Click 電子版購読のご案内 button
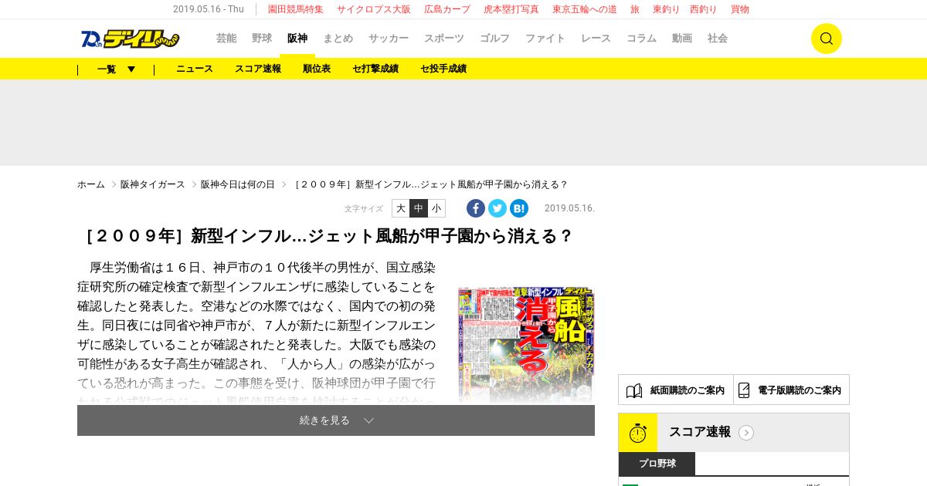The width and height of the screenshot is (927, 486). (x=792, y=390)
